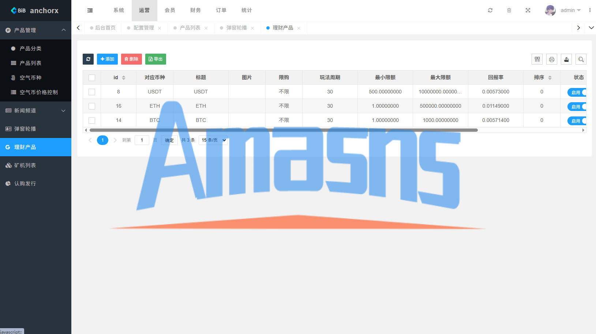Switch to the 财务 top menu
This screenshot has height=334, width=596.
pos(195,10)
